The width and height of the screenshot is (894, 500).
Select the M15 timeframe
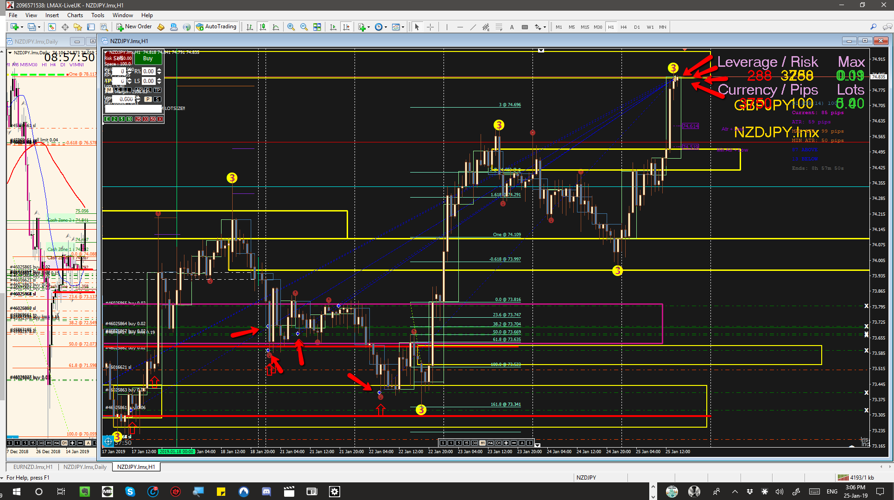(585, 27)
